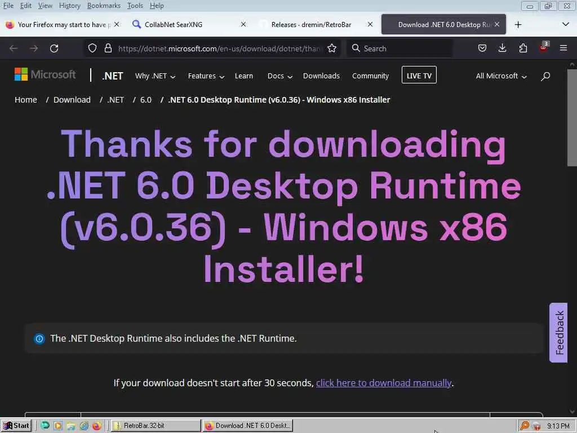The width and height of the screenshot is (577, 433).
Task: Click the 9:13 PM tray clock
Action: click(558, 426)
